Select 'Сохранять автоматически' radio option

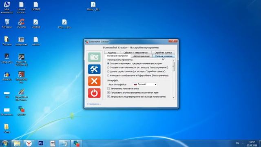108,67
